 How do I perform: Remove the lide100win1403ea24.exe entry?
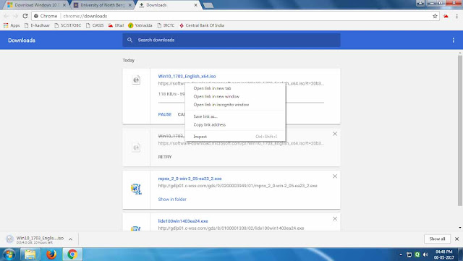click(x=335, y=219)
